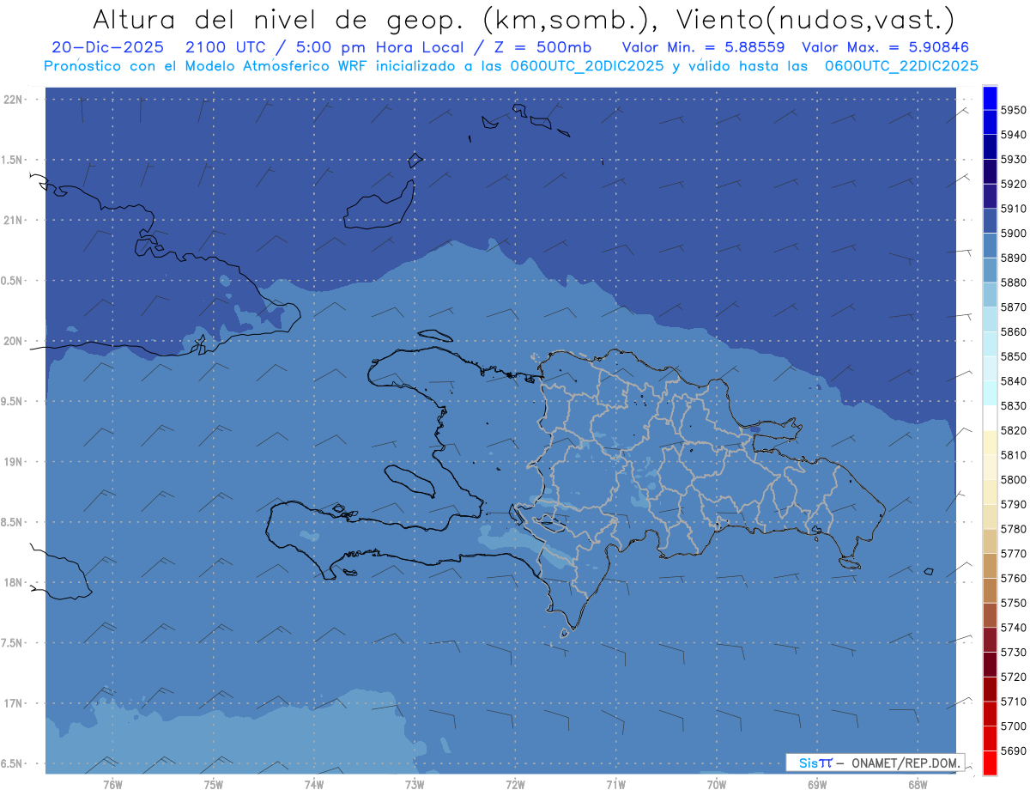The image size is (1030, 796).
Task: Click the '19N' latitude label
Action: click(x=13, y=462)
